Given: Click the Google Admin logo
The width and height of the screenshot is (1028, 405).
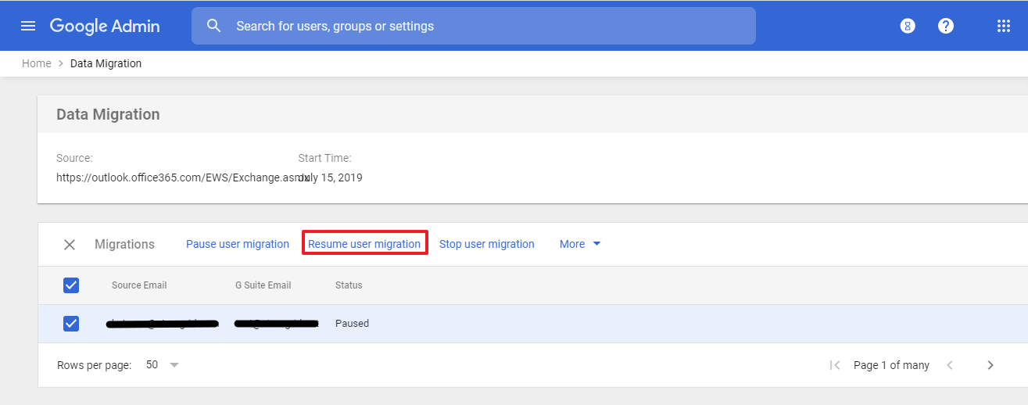Looking at the screenshot, I should coord(105,26).
